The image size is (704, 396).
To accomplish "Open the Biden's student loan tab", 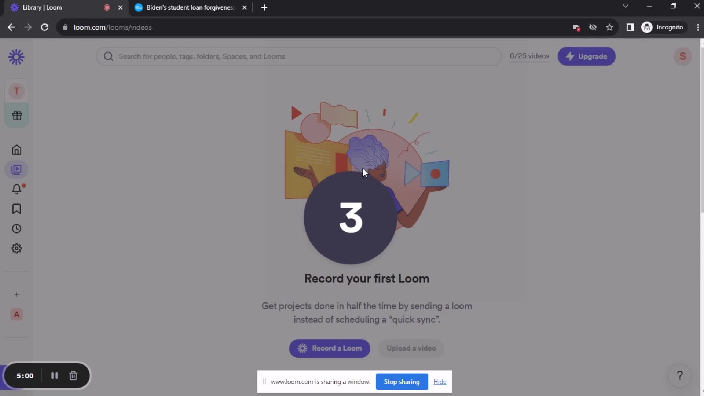I will coord(189,7).
